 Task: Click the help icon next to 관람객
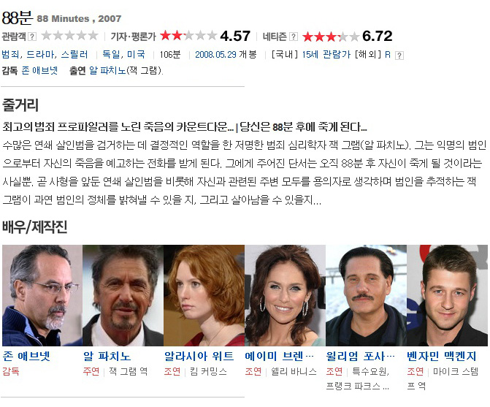click(32, 37)
